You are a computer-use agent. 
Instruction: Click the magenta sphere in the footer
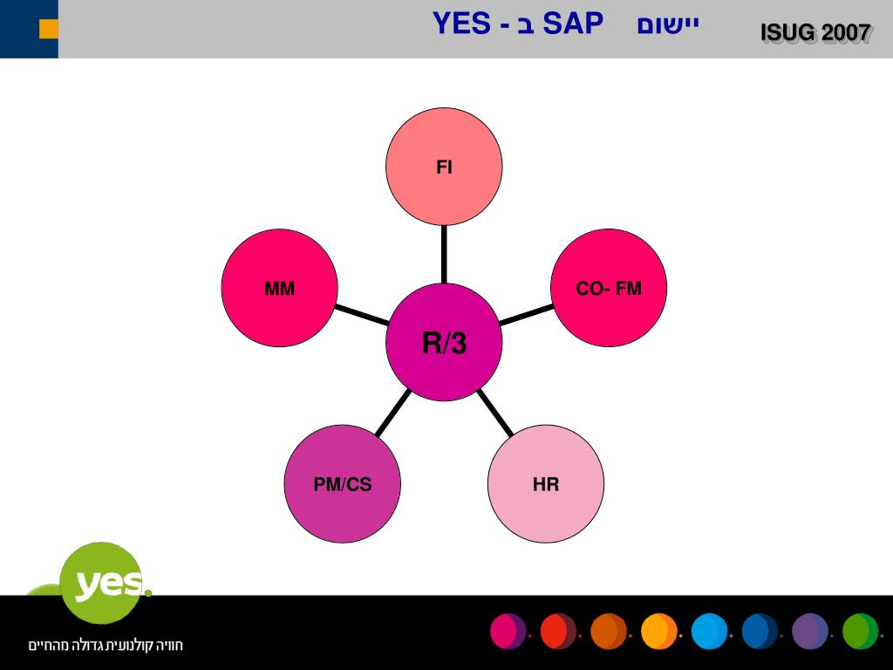pyautogui.click(x=508, y=632)
